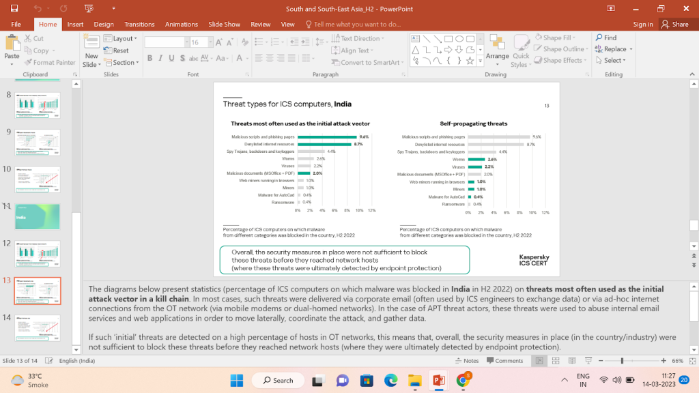699x393 pixels.
Task: Click the Sign in link
Action: [x=642, y=24]
